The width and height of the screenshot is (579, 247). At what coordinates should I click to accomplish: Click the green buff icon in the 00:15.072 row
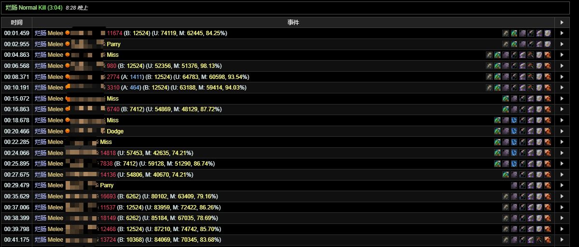pos(506,99)
